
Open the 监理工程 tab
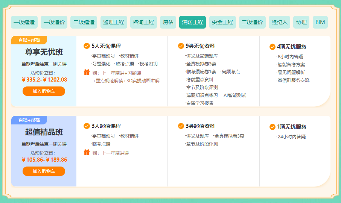(x=114, y=22)
